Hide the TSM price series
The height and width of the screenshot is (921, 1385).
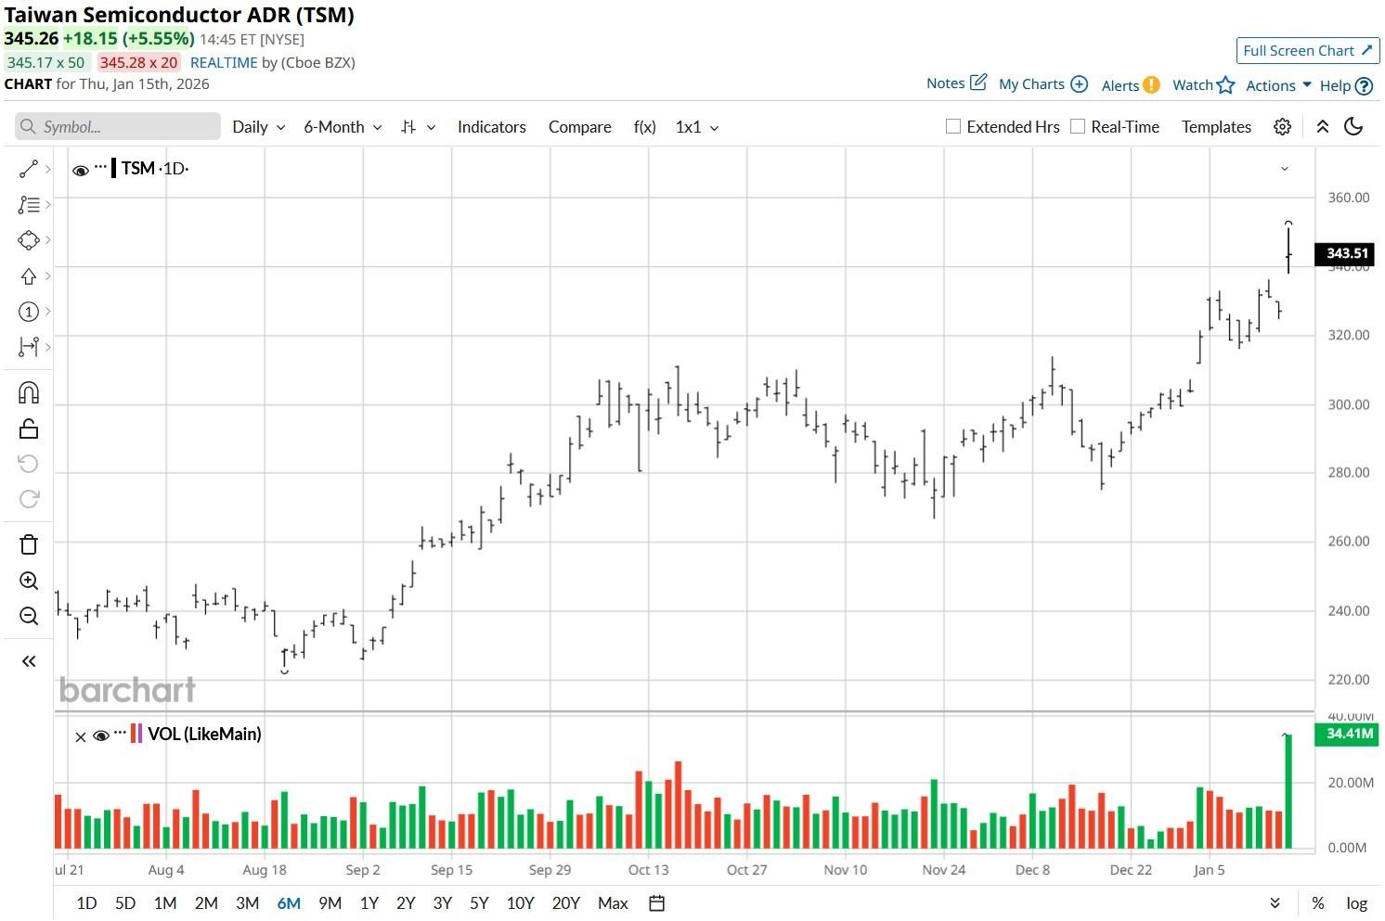(x=81, y=170)
